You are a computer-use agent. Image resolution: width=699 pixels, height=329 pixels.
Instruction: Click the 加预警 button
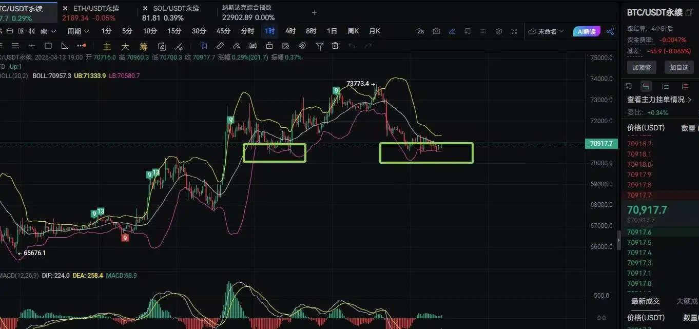(x=642, y=67)
